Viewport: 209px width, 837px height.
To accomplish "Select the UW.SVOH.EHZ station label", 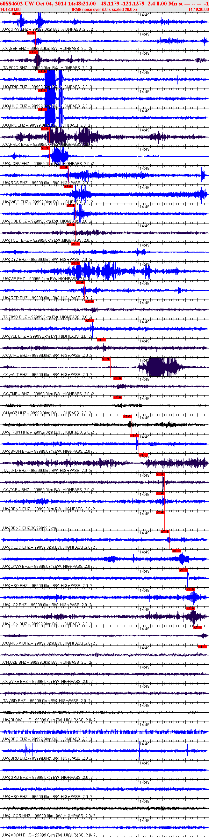I will pos(49,451).
